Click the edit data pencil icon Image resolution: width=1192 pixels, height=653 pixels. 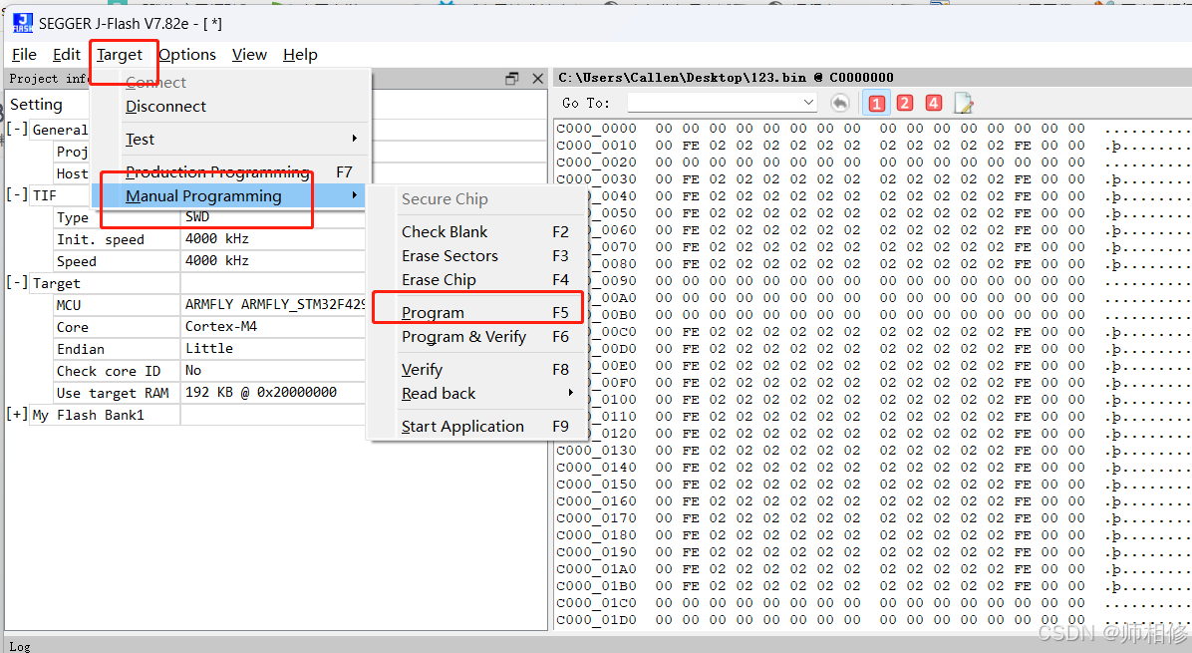(963, 104)
